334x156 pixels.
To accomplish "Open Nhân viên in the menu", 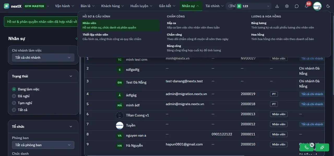I will tap(120, 25).
